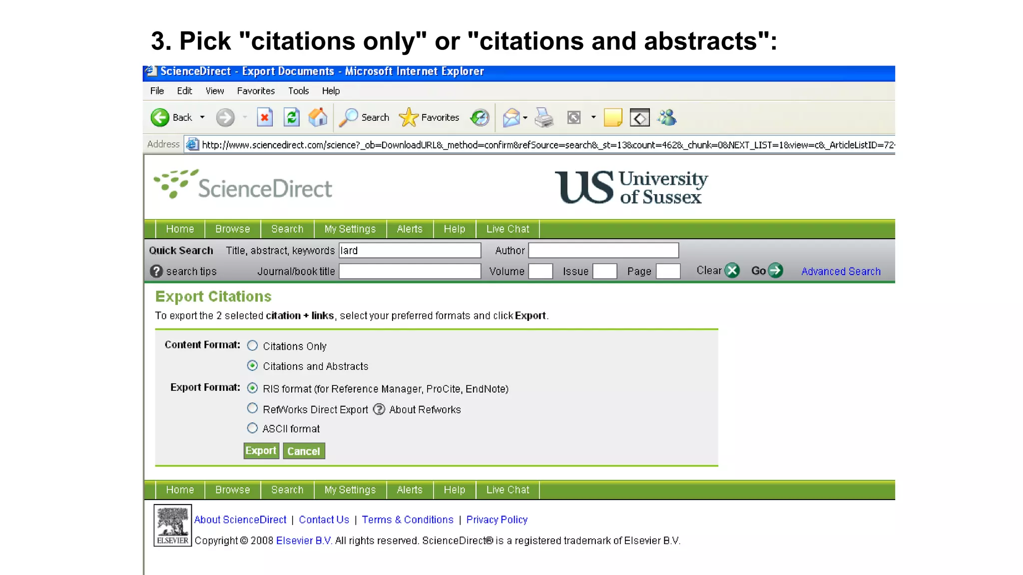Open About ScienceDirect link
The image size is (1023, 575).
tap(240, 520)
